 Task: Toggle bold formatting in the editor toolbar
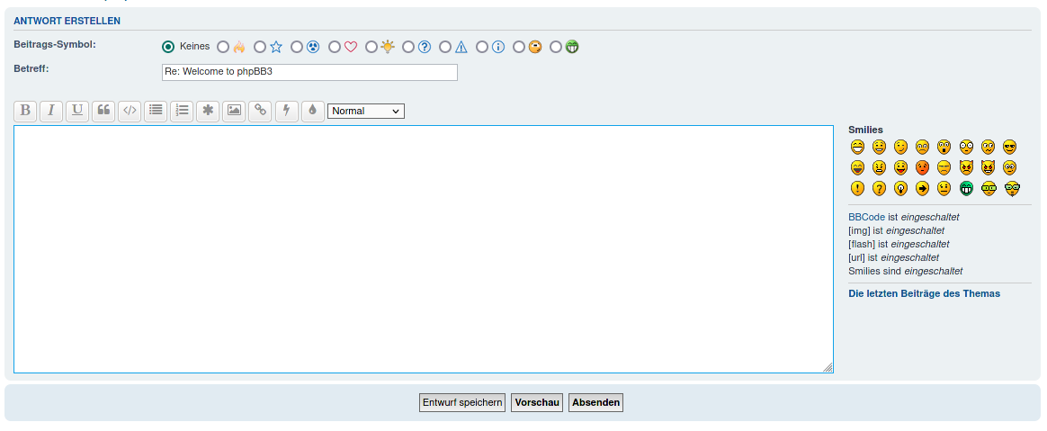click(25, 111)
